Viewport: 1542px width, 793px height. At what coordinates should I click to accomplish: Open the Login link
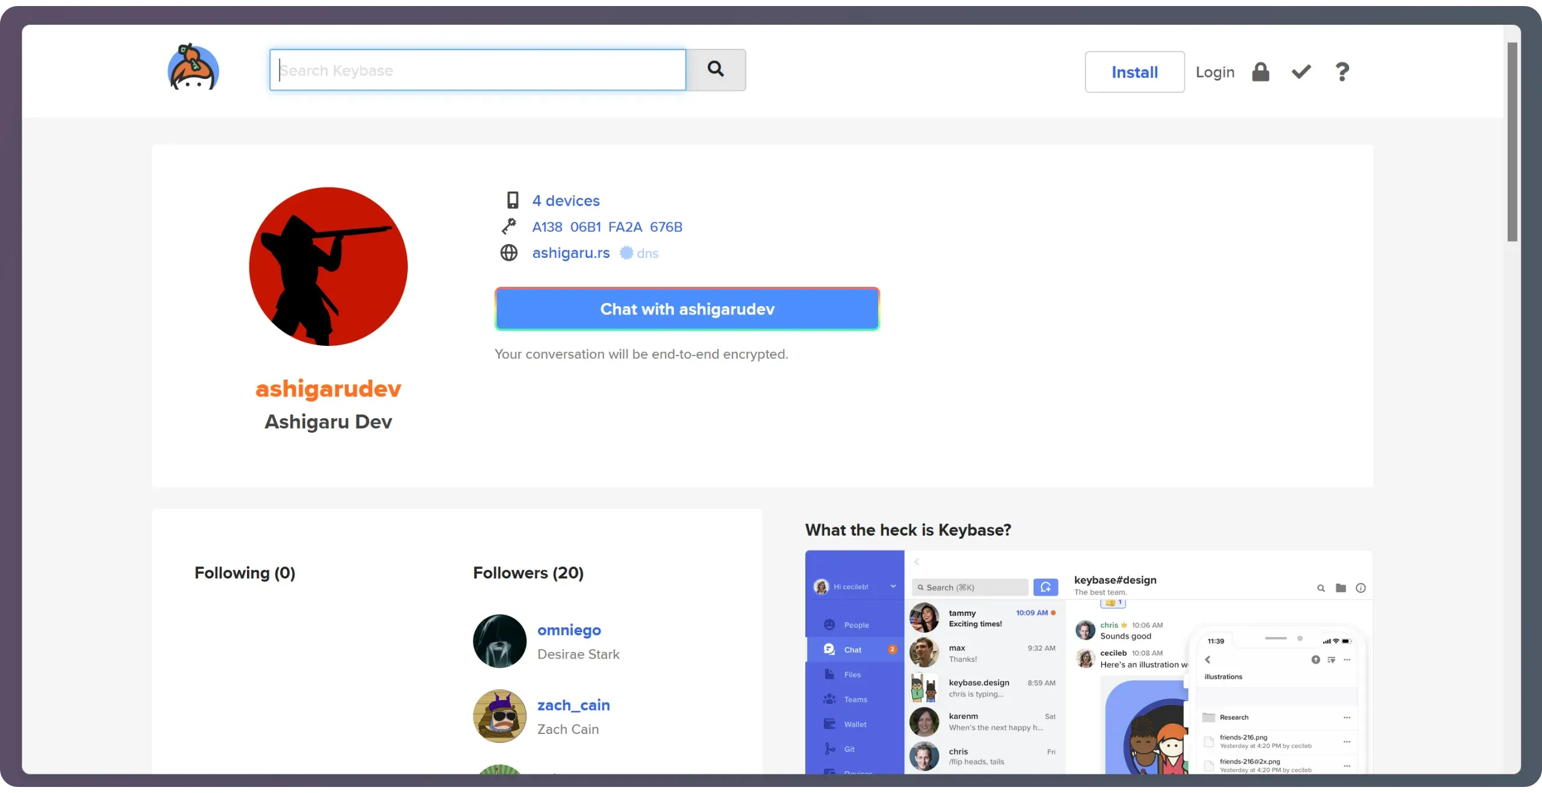[1215, 72]
